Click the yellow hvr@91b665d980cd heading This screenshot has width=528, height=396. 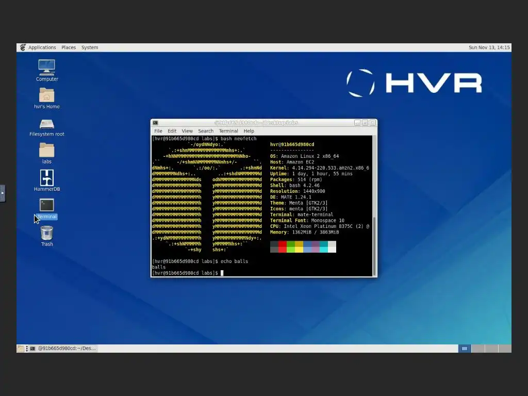coord(292,144)
